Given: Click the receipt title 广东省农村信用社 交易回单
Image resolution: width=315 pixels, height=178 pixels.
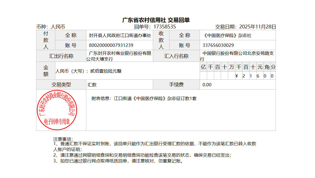Looking at the screenshot, I should [x=156, y=20].
